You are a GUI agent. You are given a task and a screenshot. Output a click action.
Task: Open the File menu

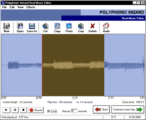click(4, 7)
